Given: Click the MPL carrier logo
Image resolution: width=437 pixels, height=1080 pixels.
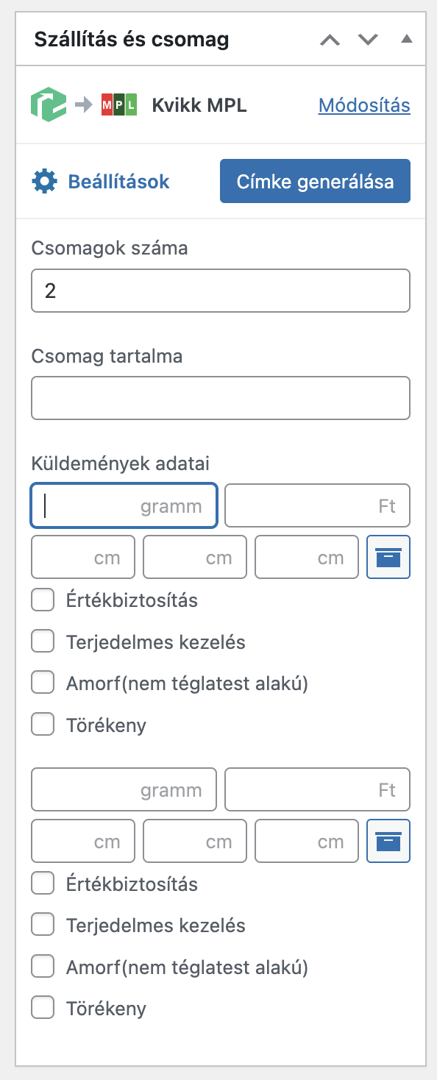Looking at the screenshot, I should tap(119, 104).
